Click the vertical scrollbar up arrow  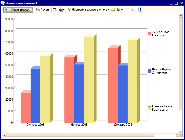tap(181, 16)
